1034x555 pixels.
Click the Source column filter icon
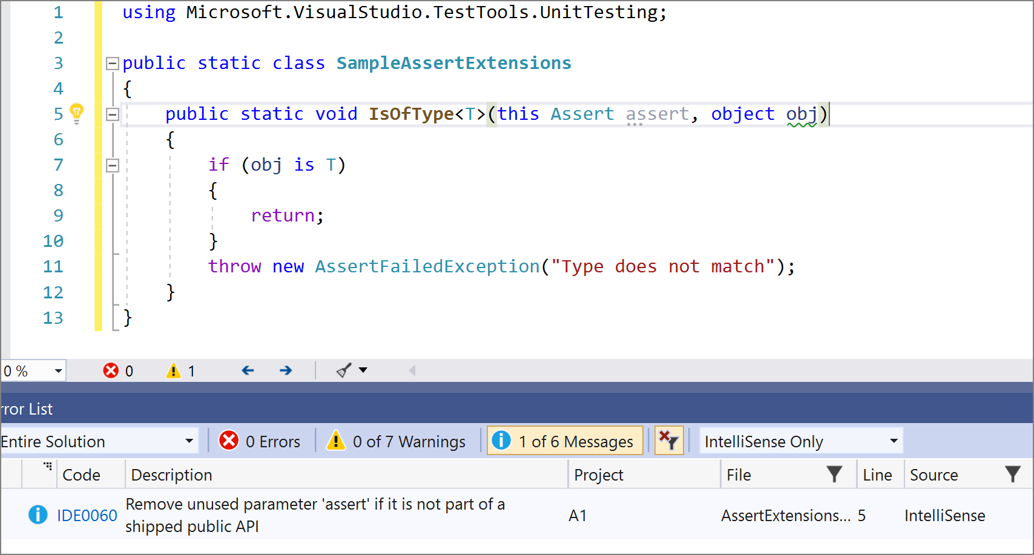(x=1013, y=475)
